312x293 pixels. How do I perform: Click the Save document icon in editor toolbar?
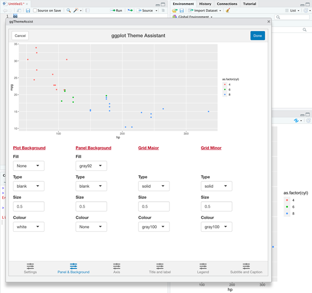coord(28,11)
